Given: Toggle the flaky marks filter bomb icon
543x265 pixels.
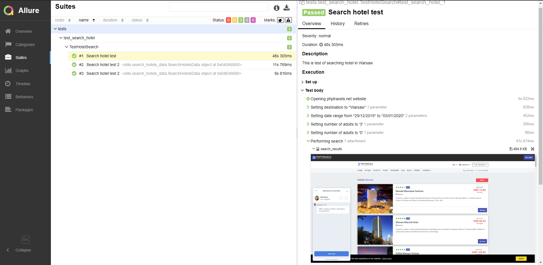Looking at the screenshot, I should pyautogui.click(x=280, y=20).
